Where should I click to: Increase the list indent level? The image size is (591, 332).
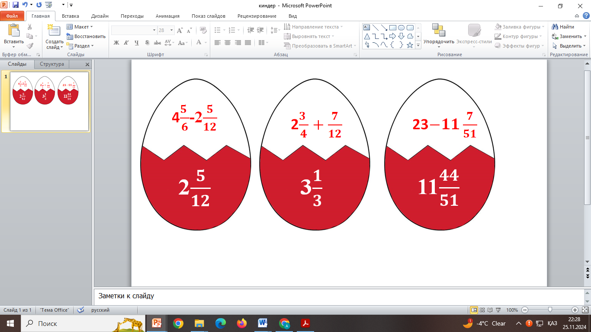point(260,30)
